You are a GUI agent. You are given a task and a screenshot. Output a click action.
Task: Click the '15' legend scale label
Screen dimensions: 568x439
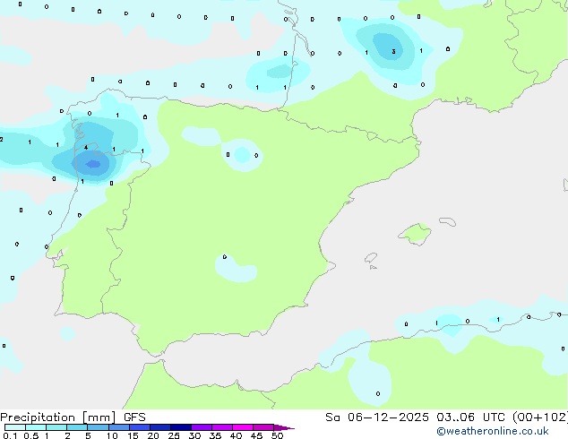tap(133, 435)
